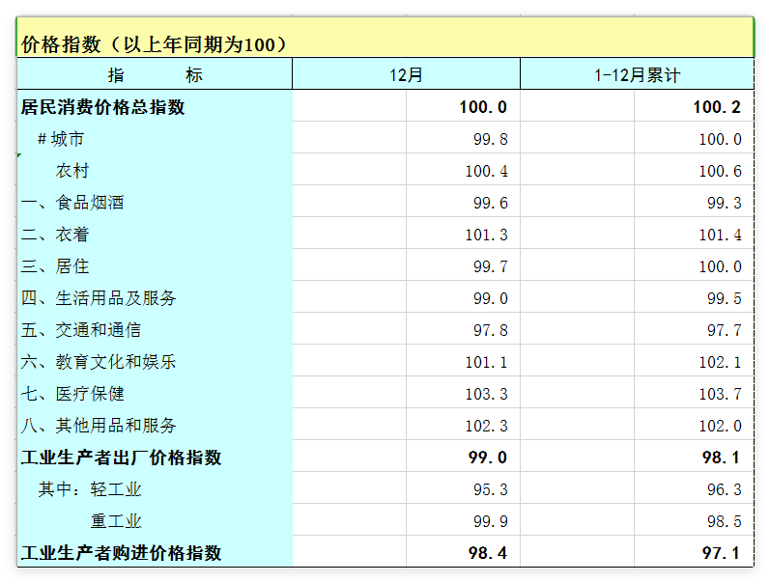Select 1-12月累计 value 97.1 for 购进价格指数
Viewport: 770px width, 583px height.
(722, 553)
